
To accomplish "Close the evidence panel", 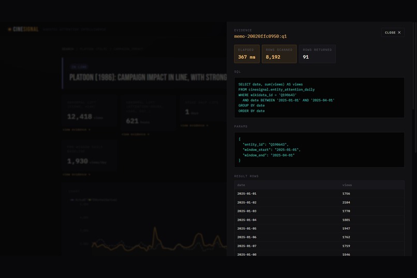I will (x=393, y=33).
